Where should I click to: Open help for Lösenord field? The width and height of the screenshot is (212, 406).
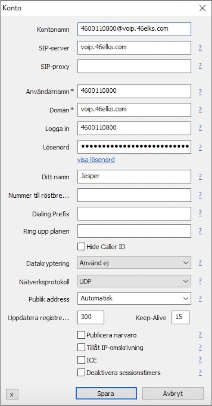(200, 147)
